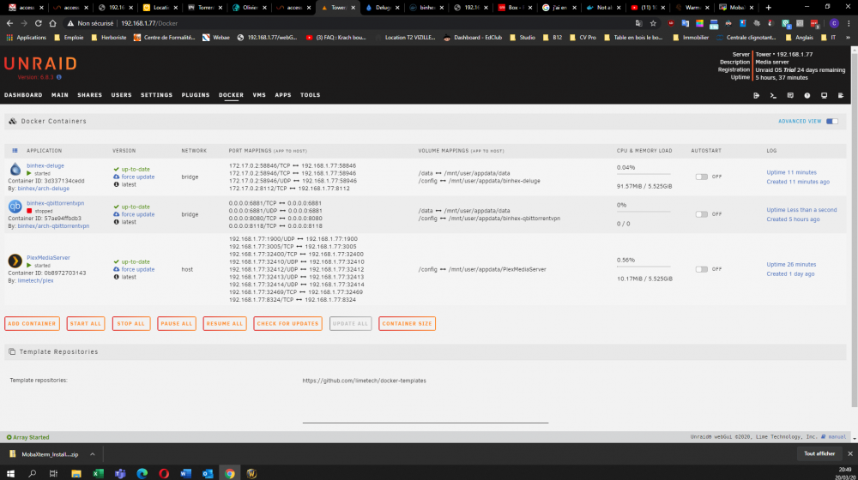Click the Tout afficher downloads button
The height and width of the screenshot is (480, 858).
[x=819, y=453]
